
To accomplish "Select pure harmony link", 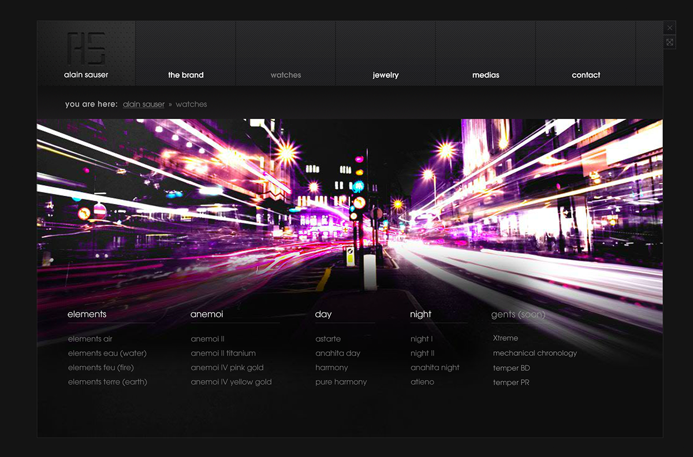I will [341, 382].
